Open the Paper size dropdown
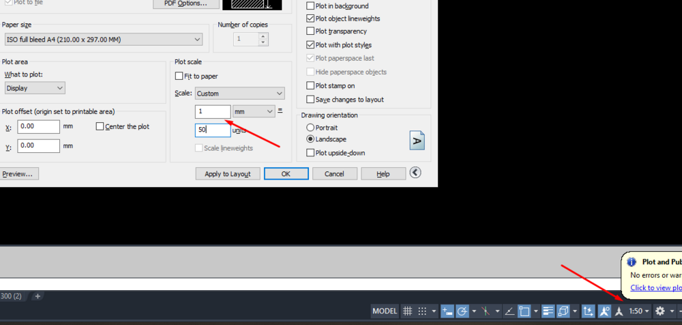 tap(102, 40)
